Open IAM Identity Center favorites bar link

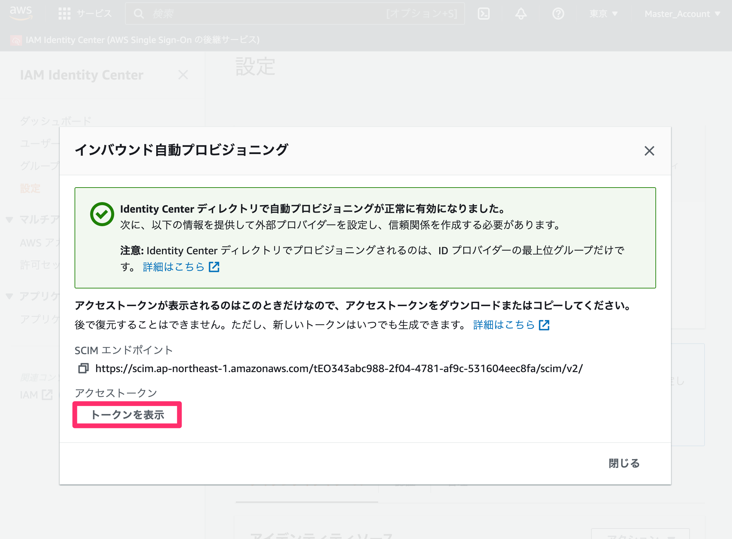(x=142, y=40)
